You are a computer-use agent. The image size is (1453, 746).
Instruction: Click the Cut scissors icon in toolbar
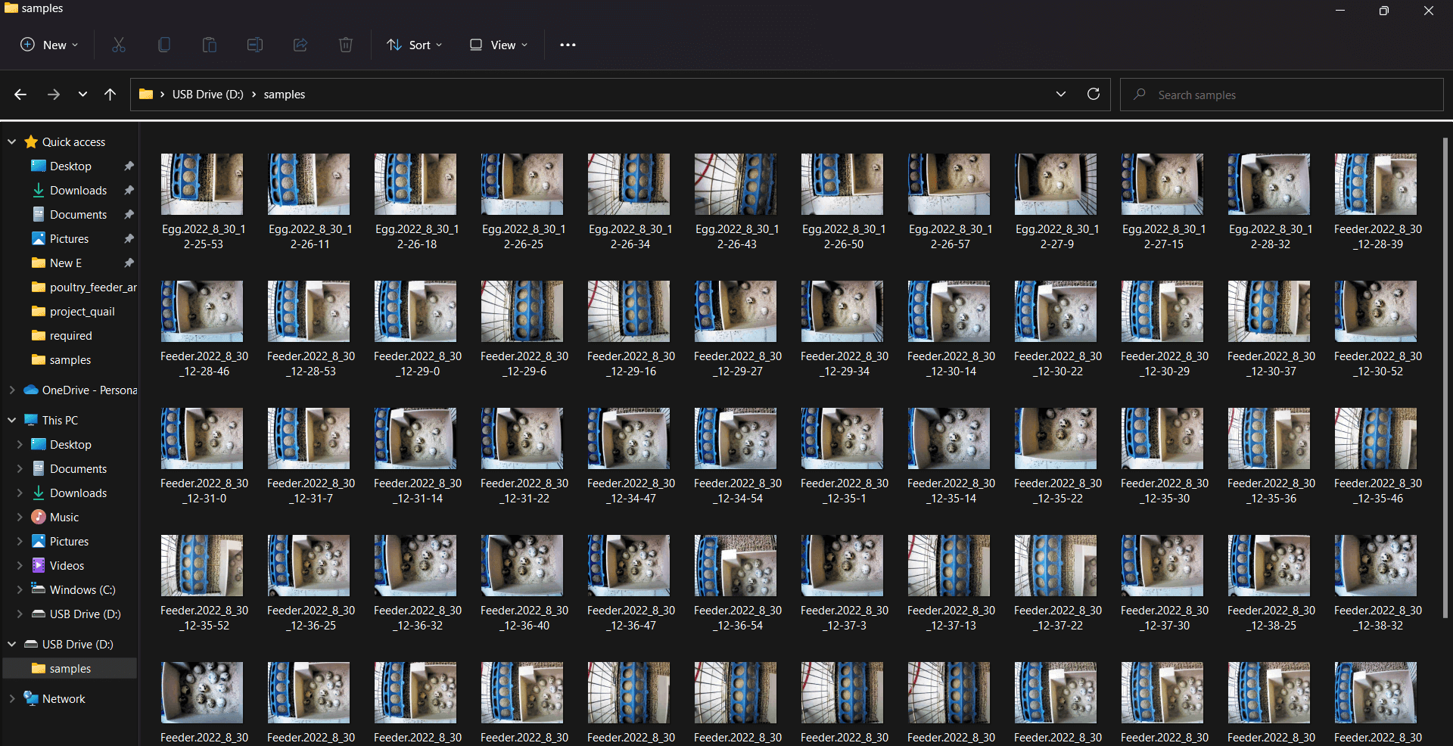[x=119, y=45]
